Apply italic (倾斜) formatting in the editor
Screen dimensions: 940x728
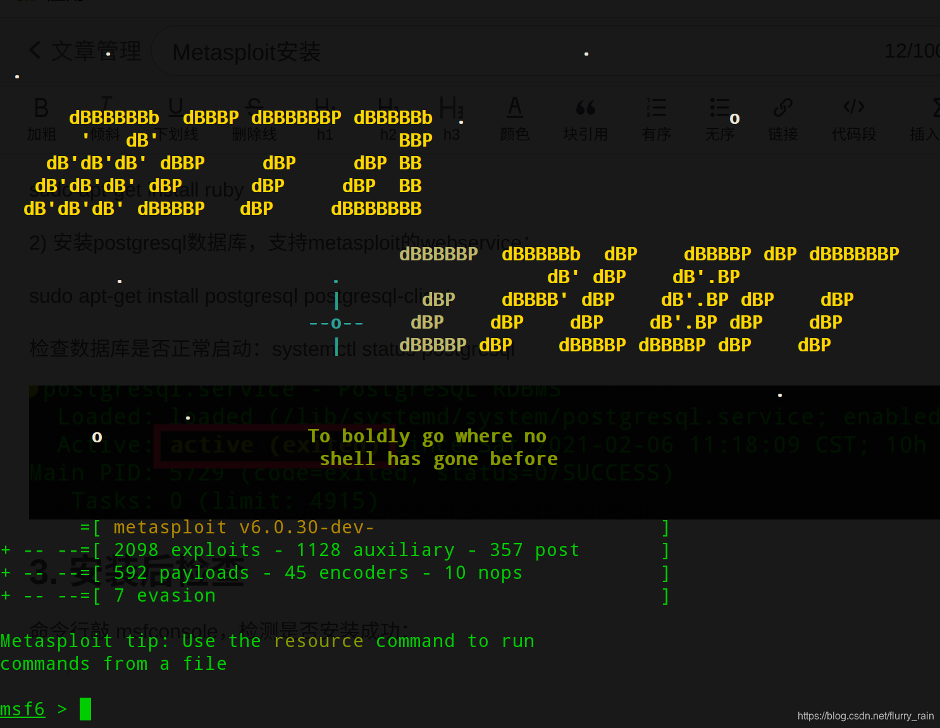pos(106,118)
